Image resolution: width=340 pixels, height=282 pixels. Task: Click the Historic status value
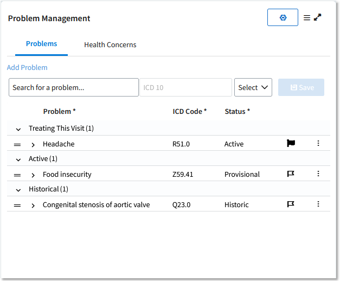tap(236, 205)
